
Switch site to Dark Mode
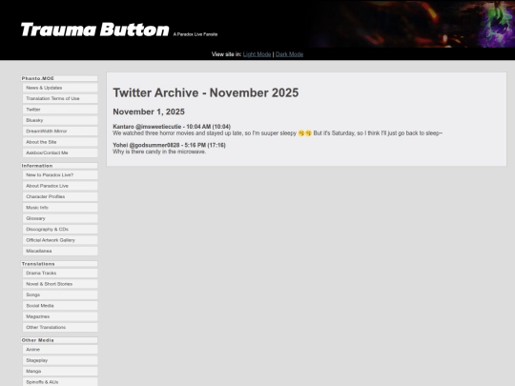pyautogui.click(x=289, y=54)
